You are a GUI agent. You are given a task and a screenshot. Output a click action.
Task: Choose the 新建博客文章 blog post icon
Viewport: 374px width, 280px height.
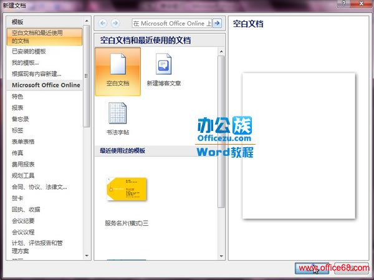(x=163, y=70)
